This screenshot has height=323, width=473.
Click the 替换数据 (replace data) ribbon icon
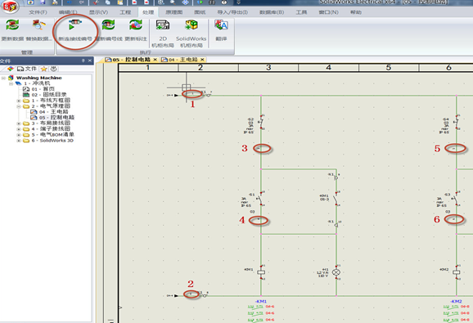[x=39, y=25]
